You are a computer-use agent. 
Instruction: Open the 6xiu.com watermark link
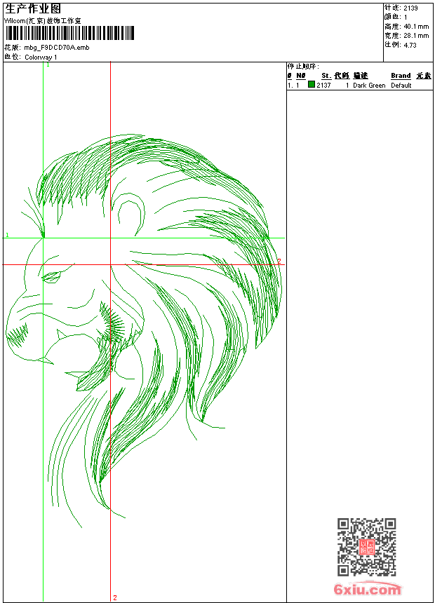(367, 590)
